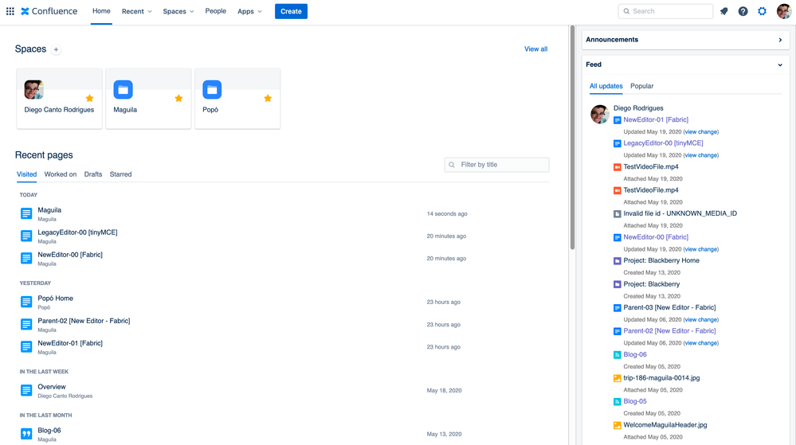Open the Spaces dropdown menu
This screenshot has width=796, height=445.
178,11
